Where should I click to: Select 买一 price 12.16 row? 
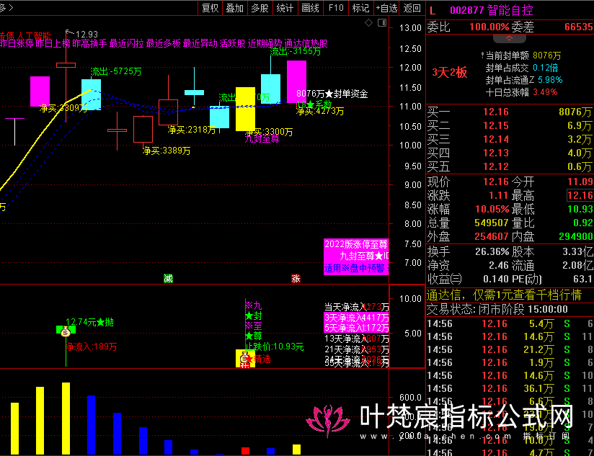click(x=510, y=112)
